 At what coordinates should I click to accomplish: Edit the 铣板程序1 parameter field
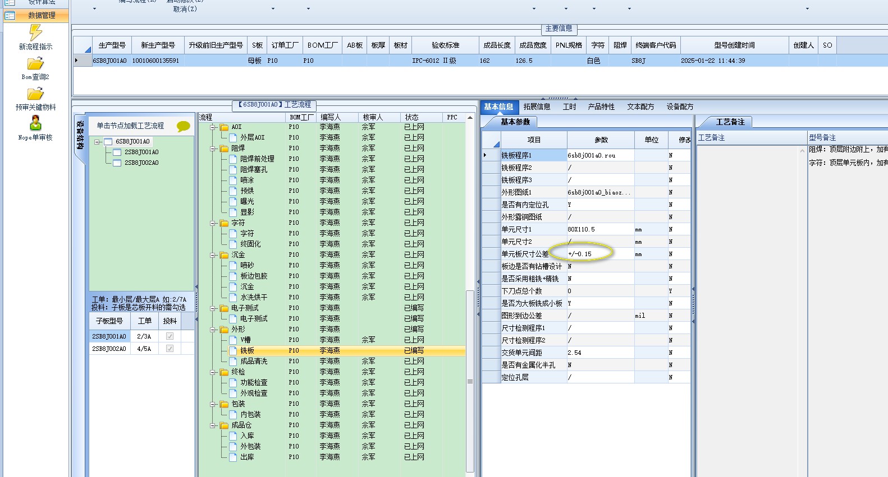point(601,155)
